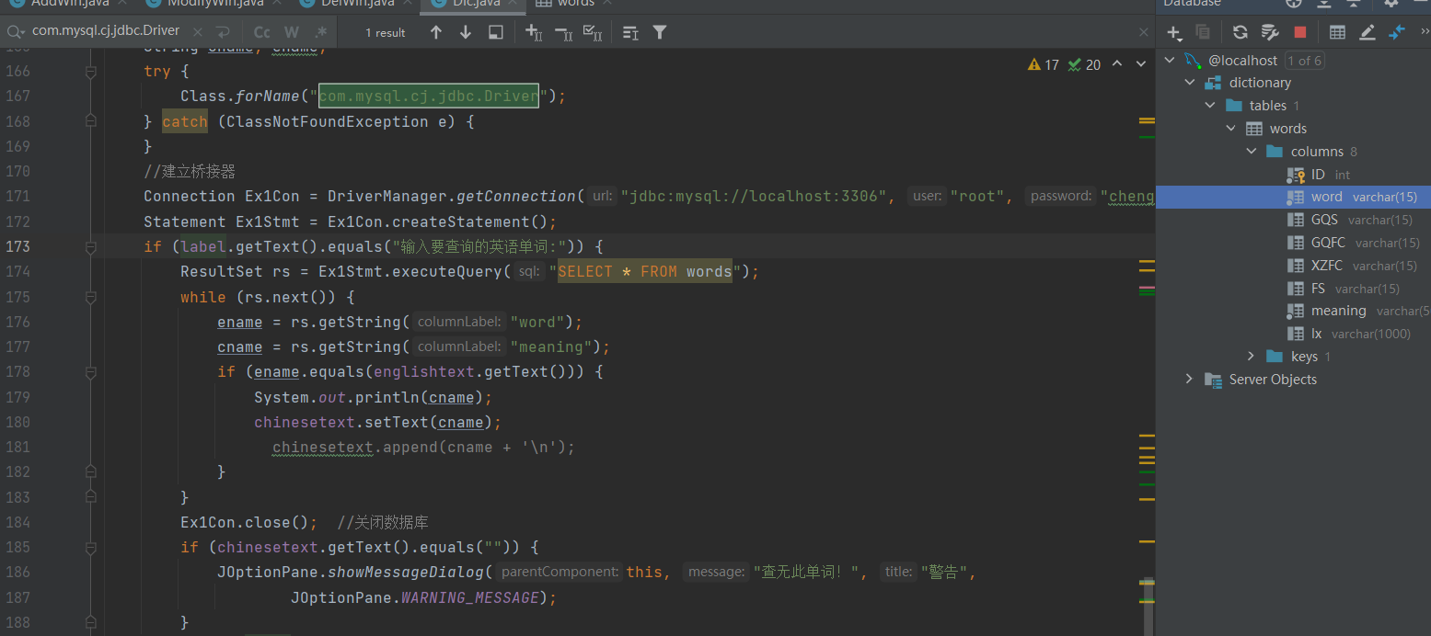Image resolution: width=1431 pixels, height=636 pixels.
Task: Select the ID int column
Action: coord(1293,175)
